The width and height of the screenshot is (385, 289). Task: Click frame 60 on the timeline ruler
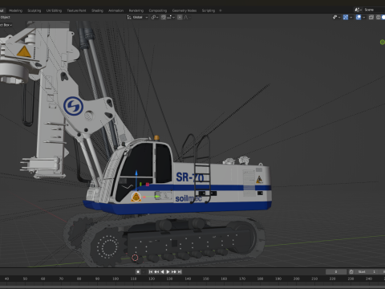click(43, 279)
